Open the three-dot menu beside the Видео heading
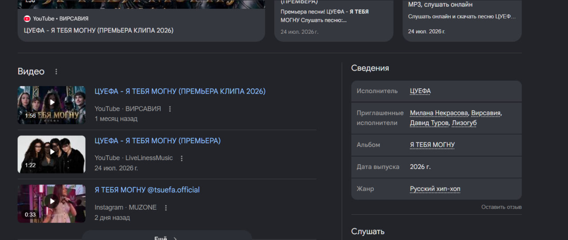Viewport: 568px width, 240px height. point(56,71)
